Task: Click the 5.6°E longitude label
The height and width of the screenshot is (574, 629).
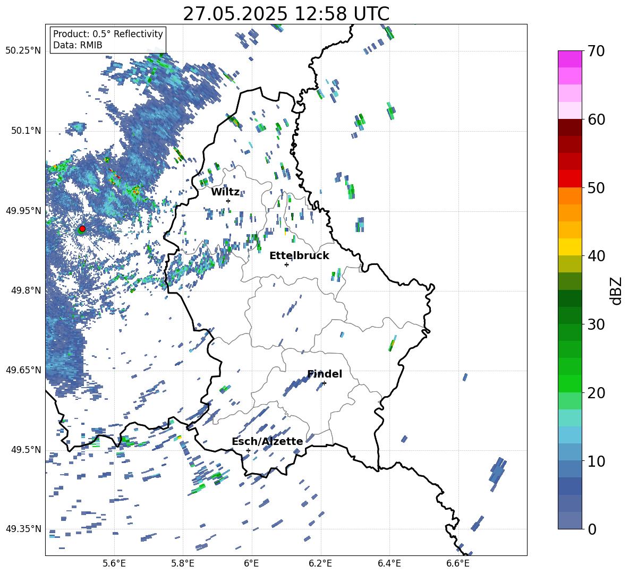Action: click(x=114, y=564)
